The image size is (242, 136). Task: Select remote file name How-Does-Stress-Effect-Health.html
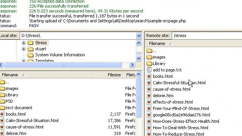pyautogui.click(x=186, y=121)
